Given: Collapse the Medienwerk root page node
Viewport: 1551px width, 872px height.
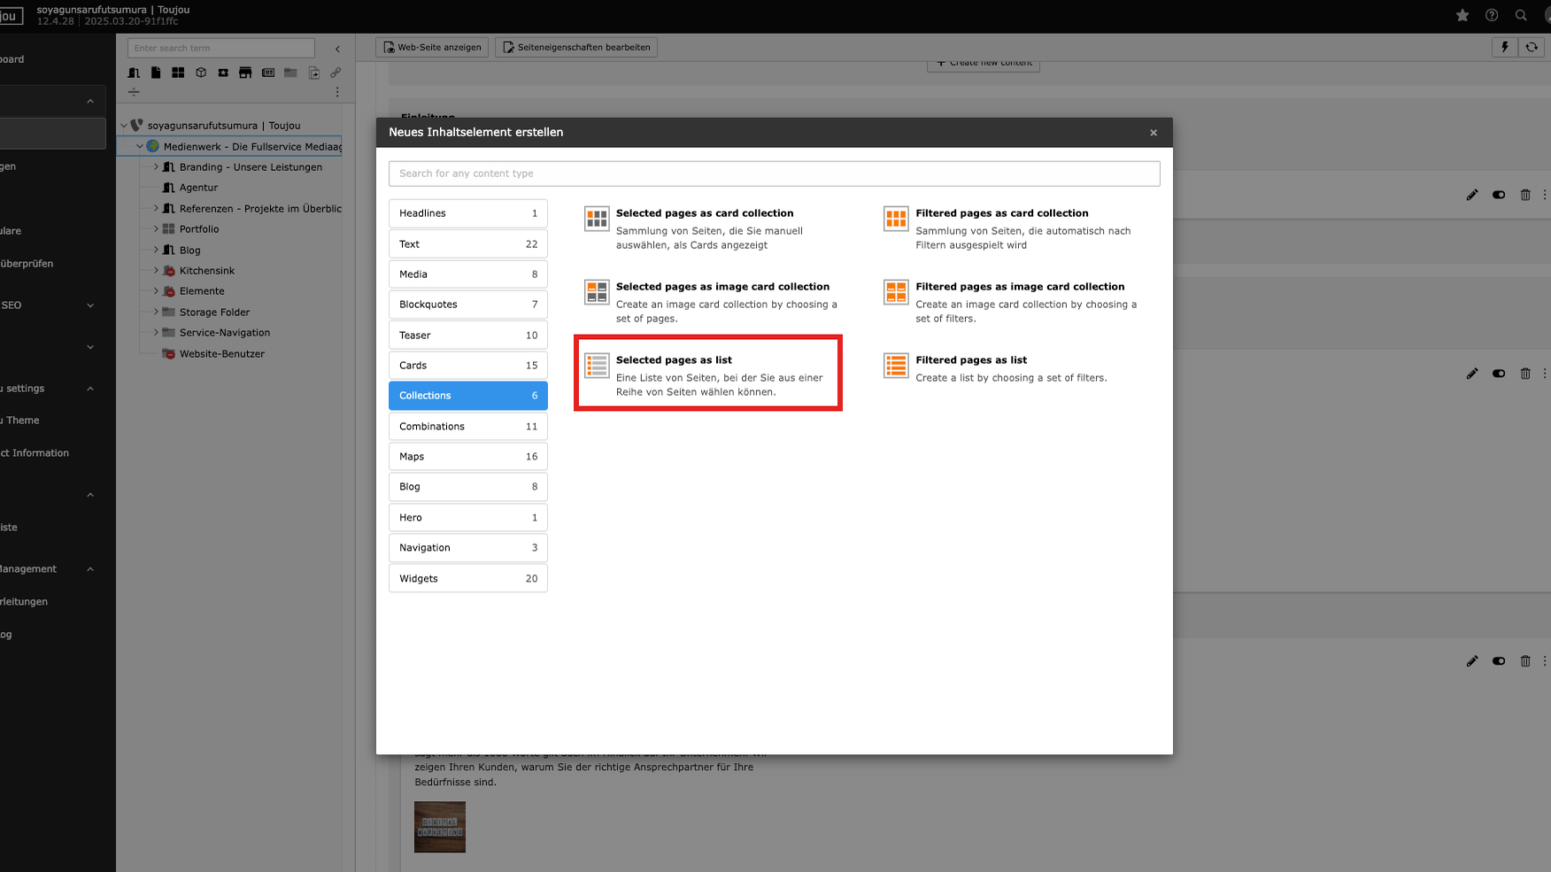Looking at the screenshot, I should click(139, 146).
